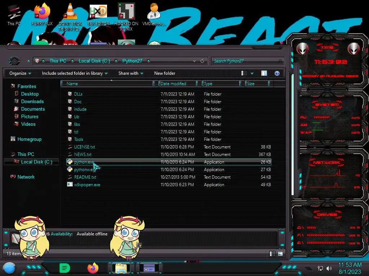Select Videos under Favorites

(x=28, y=124)
